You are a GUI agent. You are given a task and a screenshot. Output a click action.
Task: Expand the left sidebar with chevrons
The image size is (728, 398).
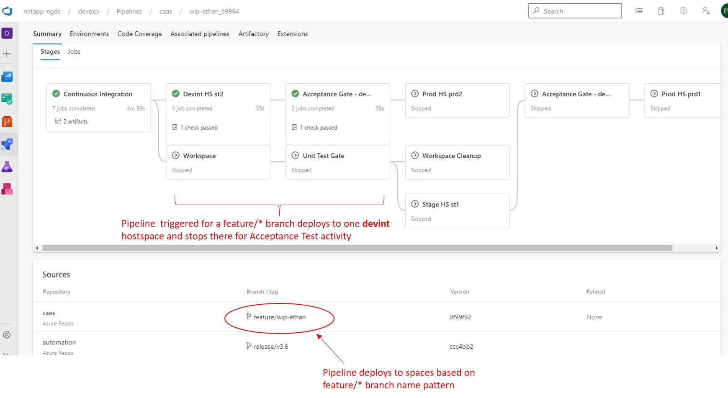6,353
